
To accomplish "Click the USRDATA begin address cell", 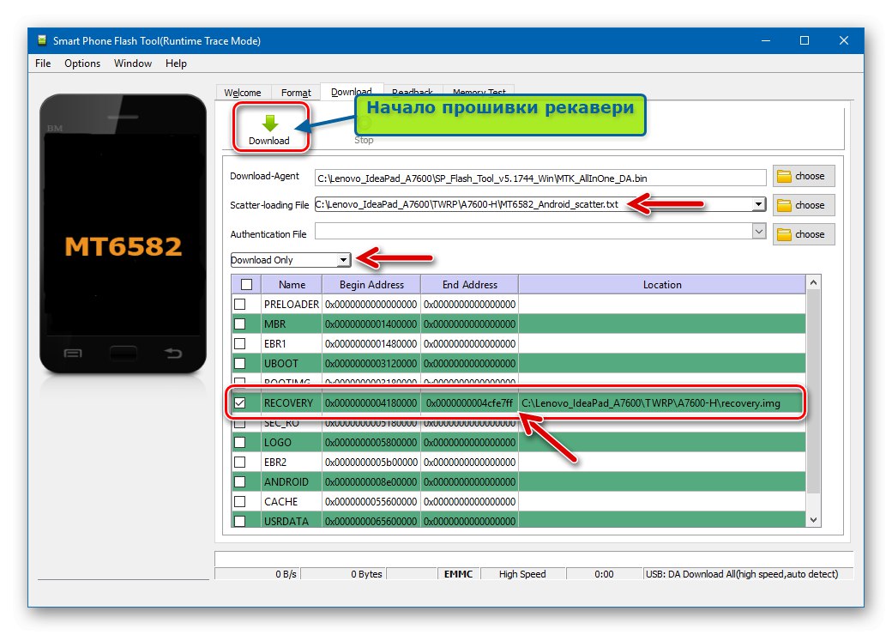I will click(371, 521).
